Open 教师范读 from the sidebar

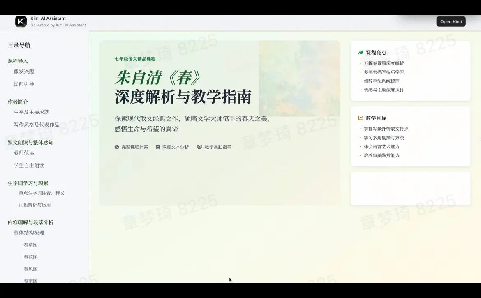pos(24,152)
